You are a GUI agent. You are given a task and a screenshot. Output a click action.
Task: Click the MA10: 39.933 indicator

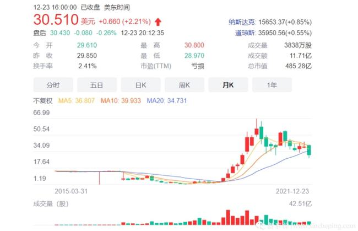pos(121,101)
